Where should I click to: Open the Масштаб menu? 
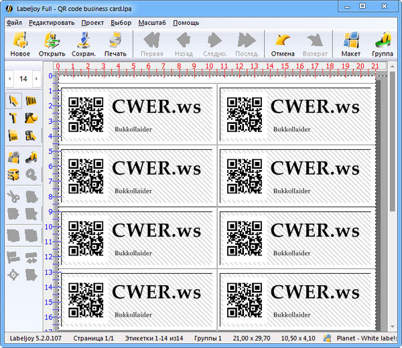[152, 22]
